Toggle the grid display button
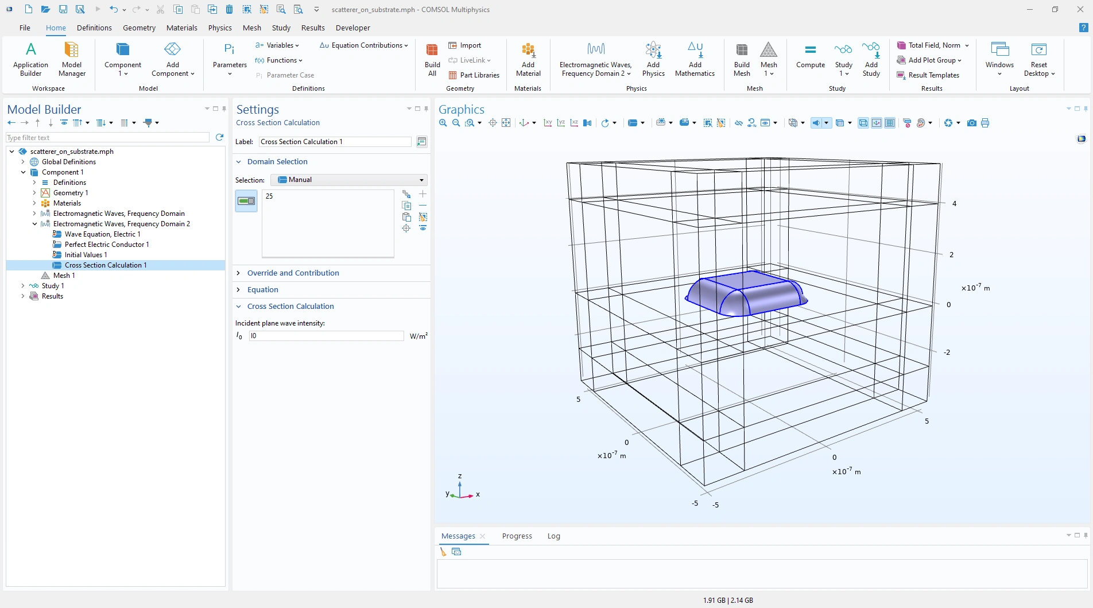This screenshot has height=608, width=1093. tap(889, 123)
